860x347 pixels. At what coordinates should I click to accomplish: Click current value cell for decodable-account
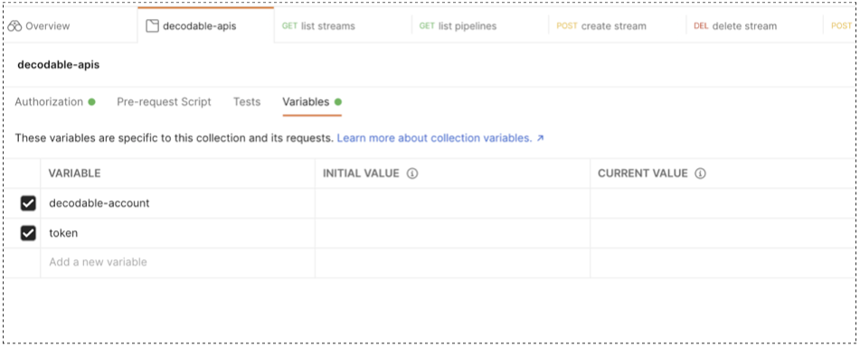click(x=723, y=203)
